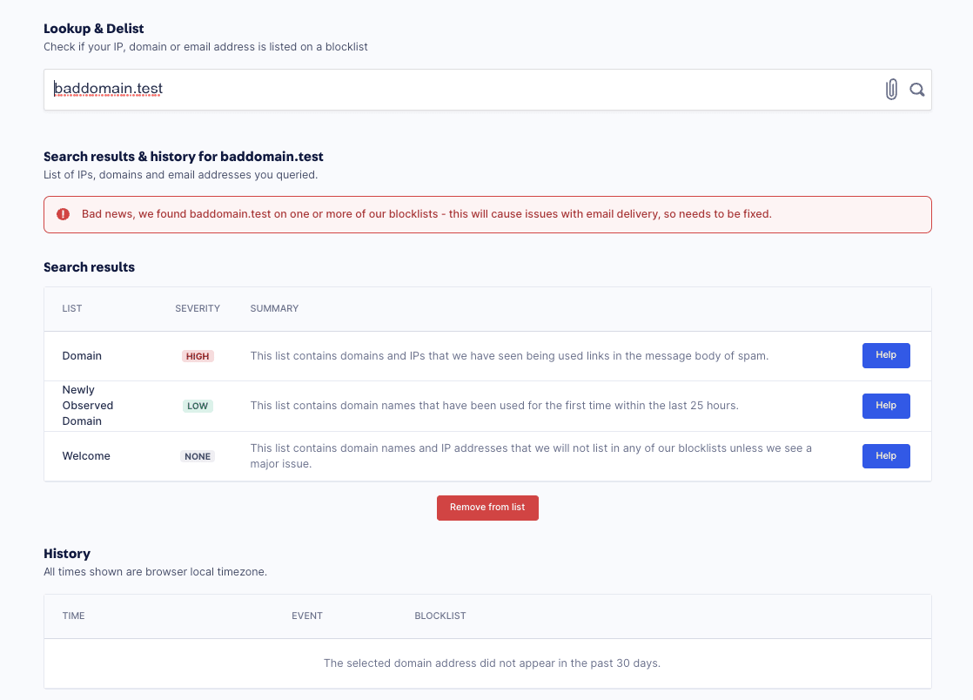The height and width of the screenshot is (700, 973).
Task: Select the NONE severity badge
Action: [198, 456]
